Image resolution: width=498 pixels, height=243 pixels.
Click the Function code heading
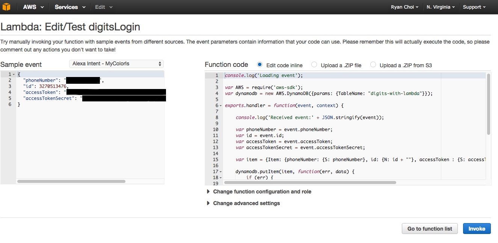(x=226, y=65)
